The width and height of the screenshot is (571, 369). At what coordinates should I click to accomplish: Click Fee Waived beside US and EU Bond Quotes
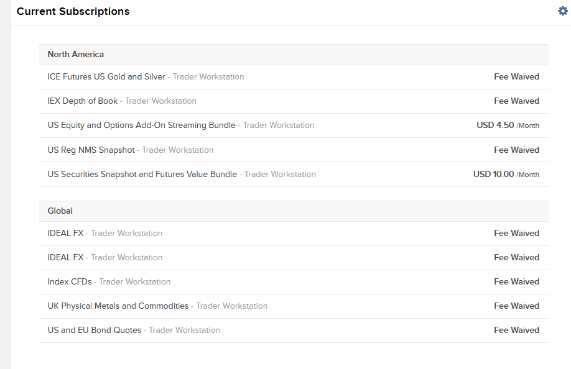(516, 330)
